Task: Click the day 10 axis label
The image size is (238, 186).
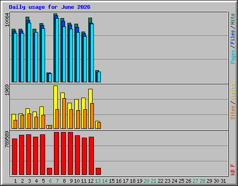Action: tap(77, 181)
